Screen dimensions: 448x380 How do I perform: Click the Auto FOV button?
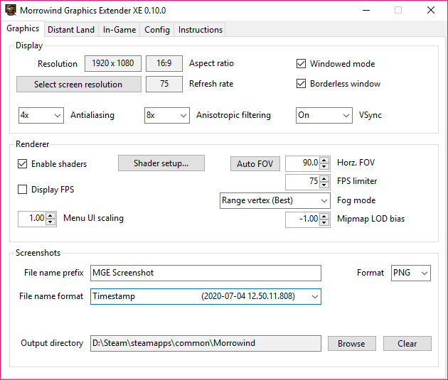(x=255, y=164)
